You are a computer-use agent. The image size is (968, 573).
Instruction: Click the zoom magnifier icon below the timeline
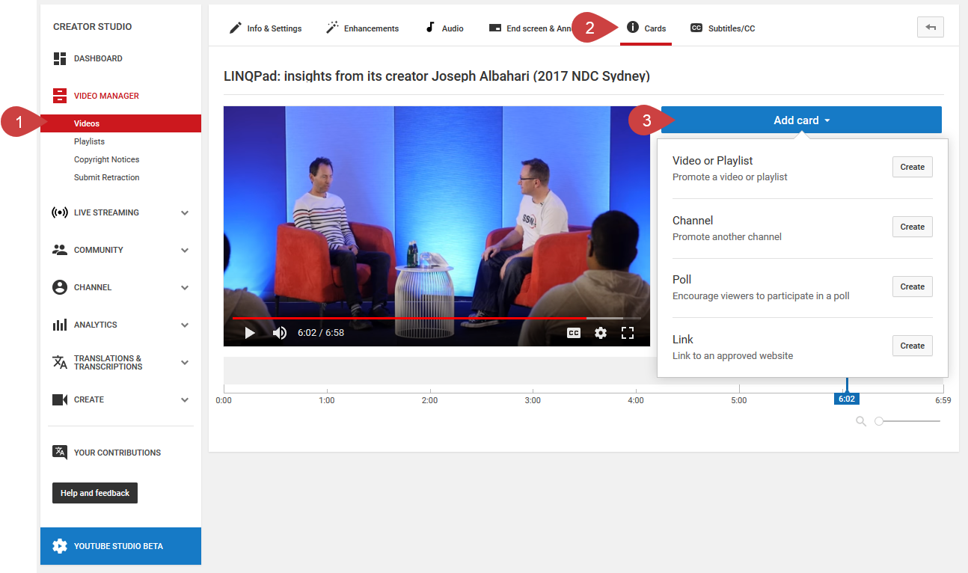click(861, 422)
